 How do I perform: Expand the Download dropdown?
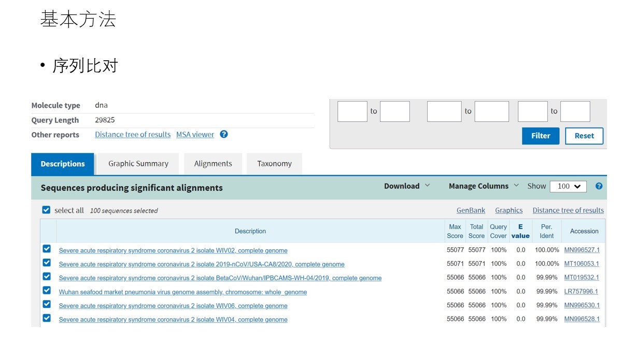tap(407, 186)
